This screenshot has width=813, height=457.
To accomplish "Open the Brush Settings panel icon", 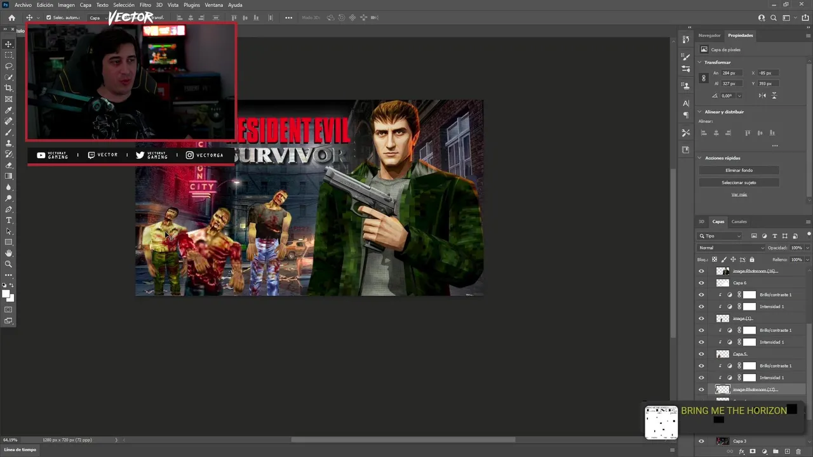I will [686, 56].
